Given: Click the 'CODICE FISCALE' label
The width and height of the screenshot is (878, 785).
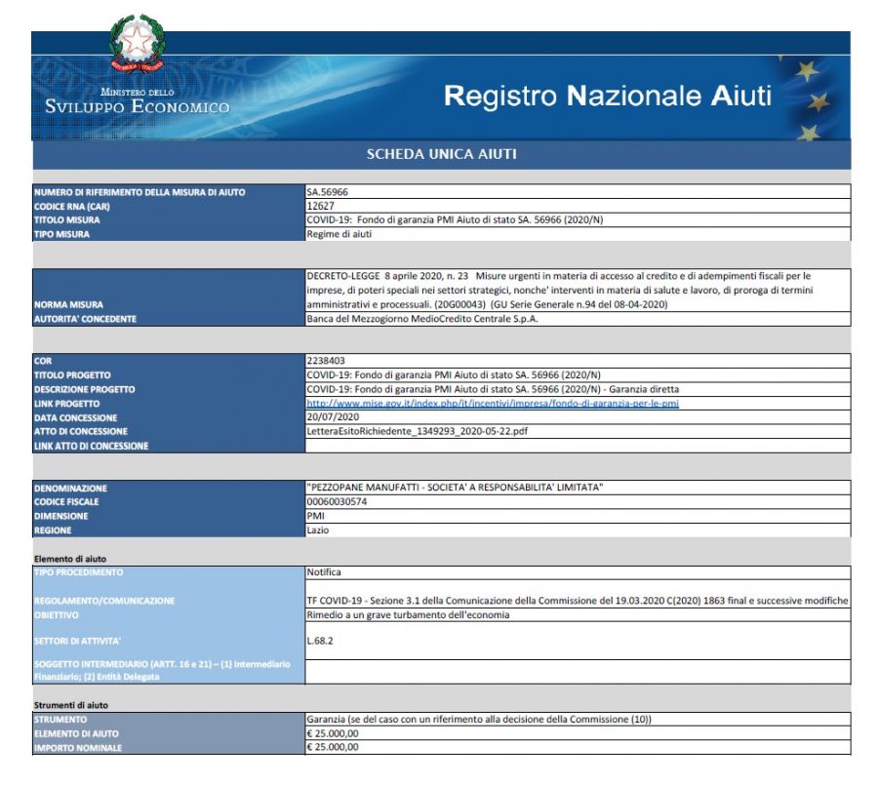Looking at the screenshot, I should [x=66, y=501].
